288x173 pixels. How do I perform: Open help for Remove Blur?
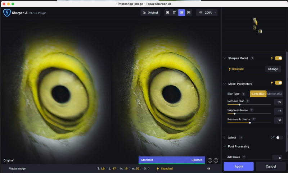[x=248, y=101]
